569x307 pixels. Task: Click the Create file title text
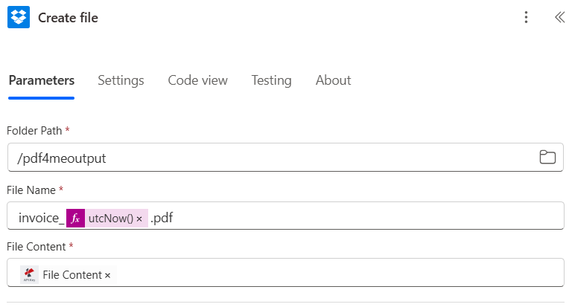68,18
